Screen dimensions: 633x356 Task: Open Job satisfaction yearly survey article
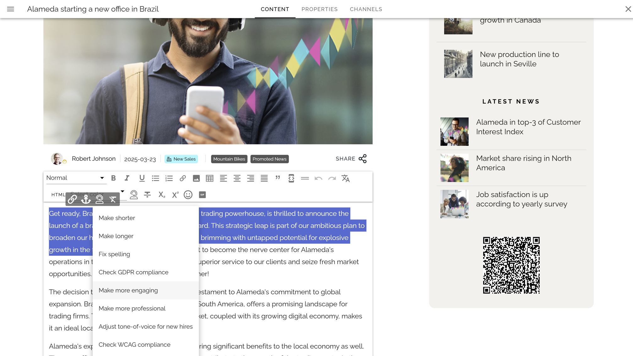point(521,199)
